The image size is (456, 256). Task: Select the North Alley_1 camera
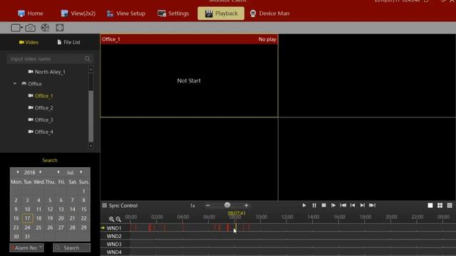46,72
